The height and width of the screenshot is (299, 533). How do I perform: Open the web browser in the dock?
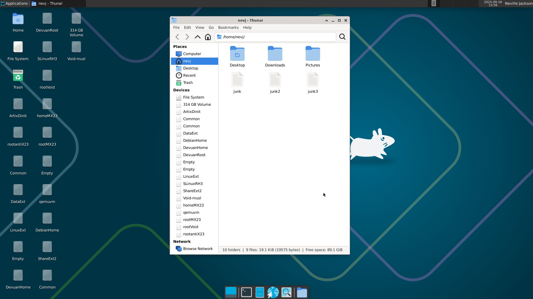point(273,292)
